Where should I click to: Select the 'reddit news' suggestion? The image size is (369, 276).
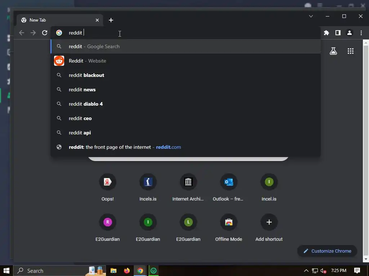pyautogui.click(x=186, y=89)
